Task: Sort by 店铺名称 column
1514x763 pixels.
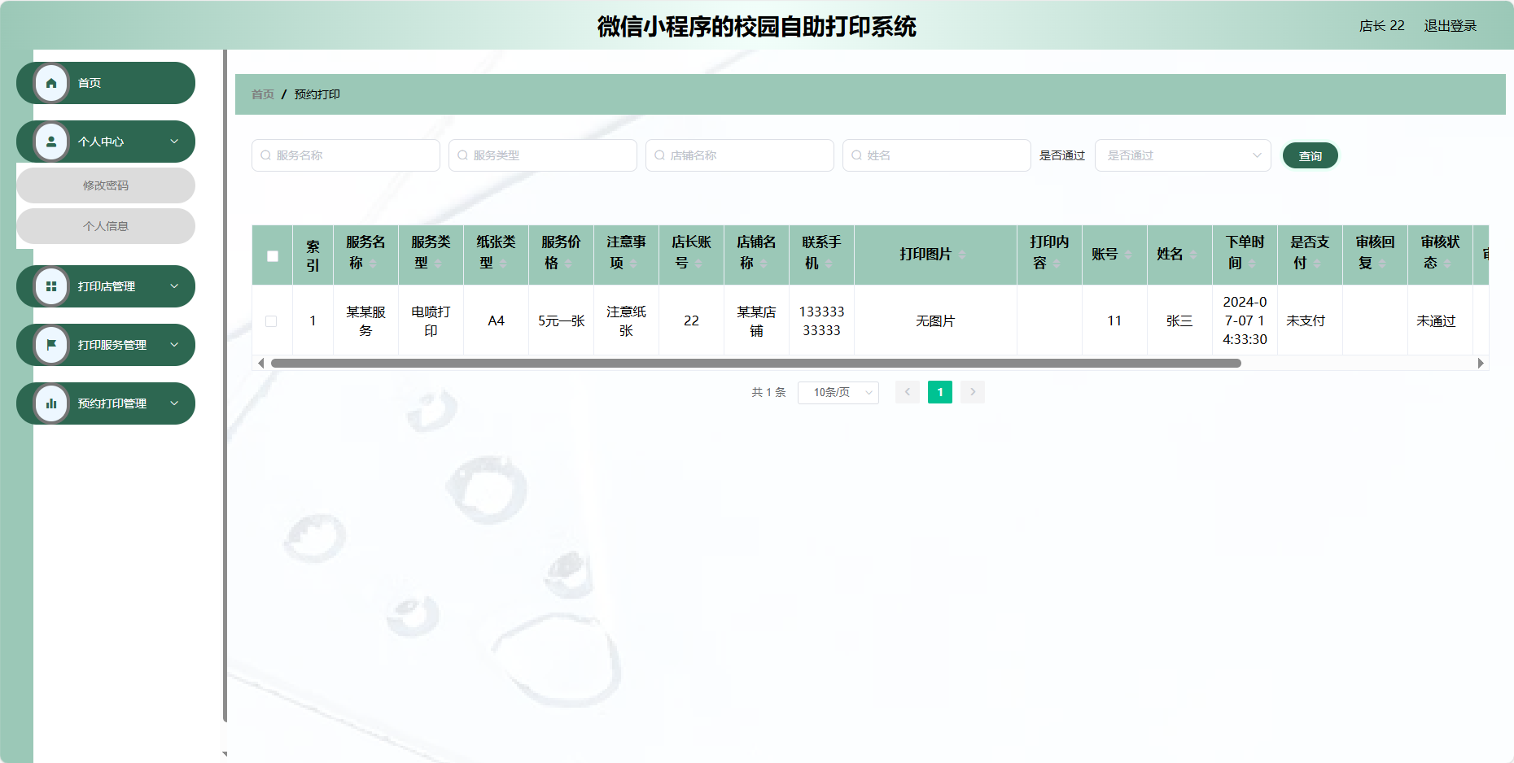Action: point(764,264)
